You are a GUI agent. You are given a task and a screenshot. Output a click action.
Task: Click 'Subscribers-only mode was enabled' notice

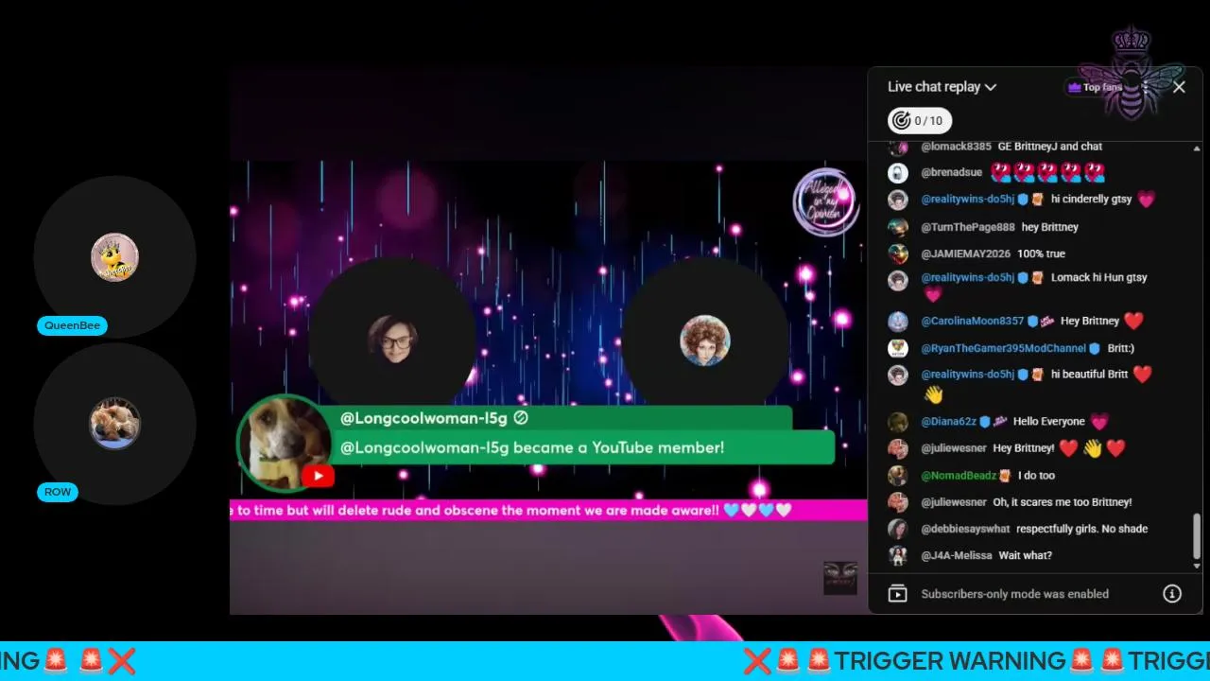tap(1014, 594)
